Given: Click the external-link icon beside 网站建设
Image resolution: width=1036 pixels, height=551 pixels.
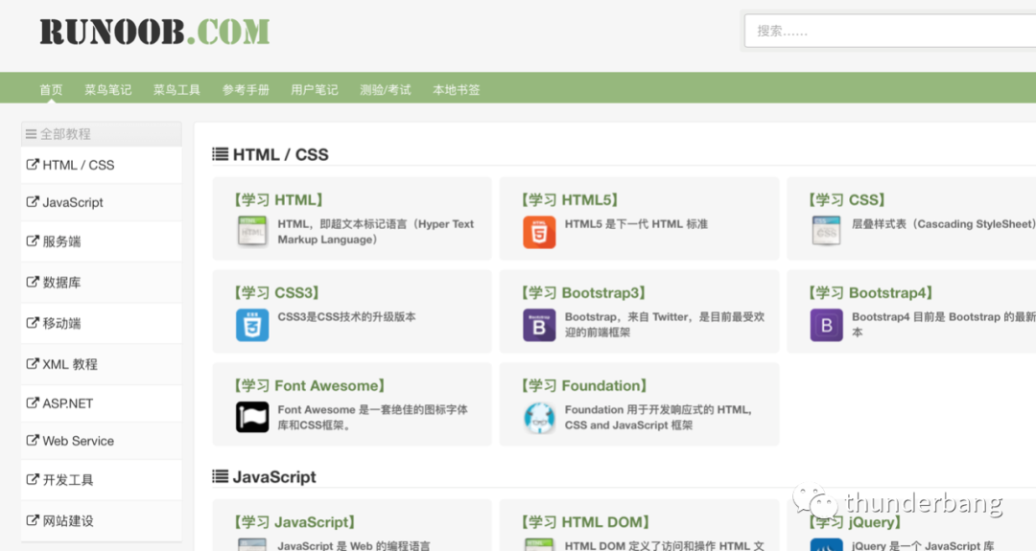Looking at the screenshot, I should click(x=33, y=520).
